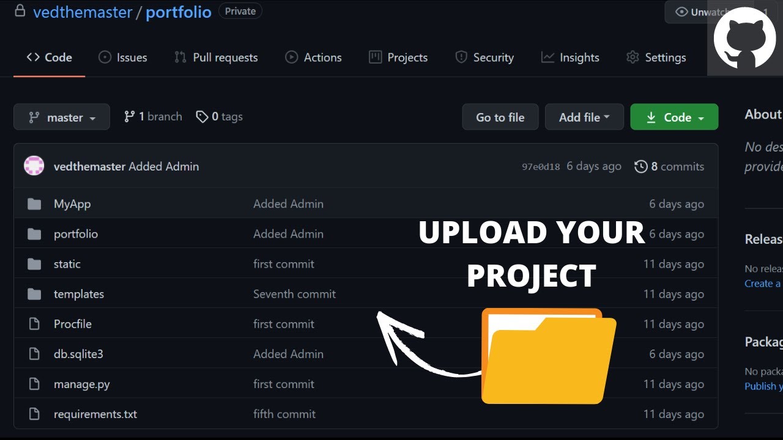Click "first commit" in the Procfile row
This screenshot has height=440, width=783.
coord(284,324)
